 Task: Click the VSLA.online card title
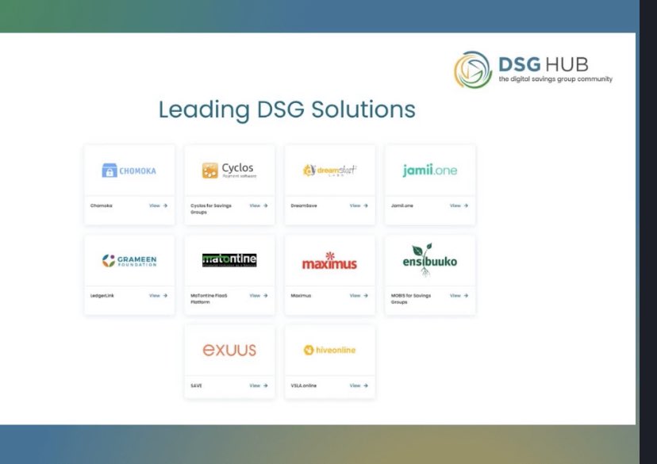[x=303, y=385]
